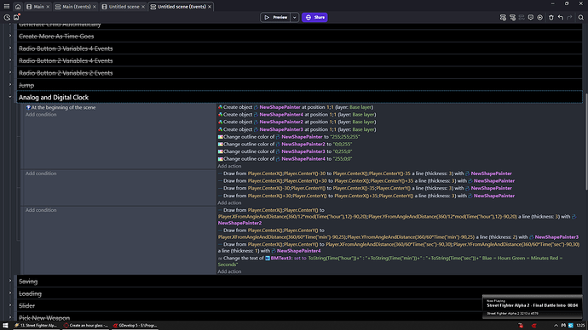Screen dimensions: 588x330
Task: Expand the Jump event group
Action: (x=10, y=85)
